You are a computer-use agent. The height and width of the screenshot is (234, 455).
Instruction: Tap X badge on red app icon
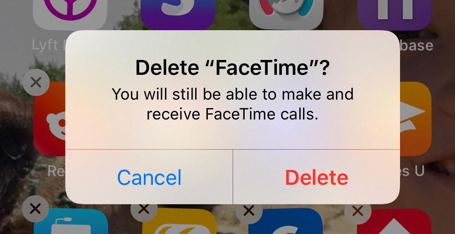(x=357, y=210)
